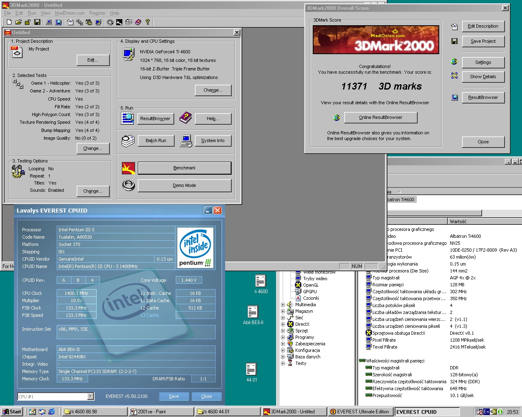Click Save button in EVEREST CPUID
The width and height of the screenshot is (522, 417).
[x=174, y=396]
